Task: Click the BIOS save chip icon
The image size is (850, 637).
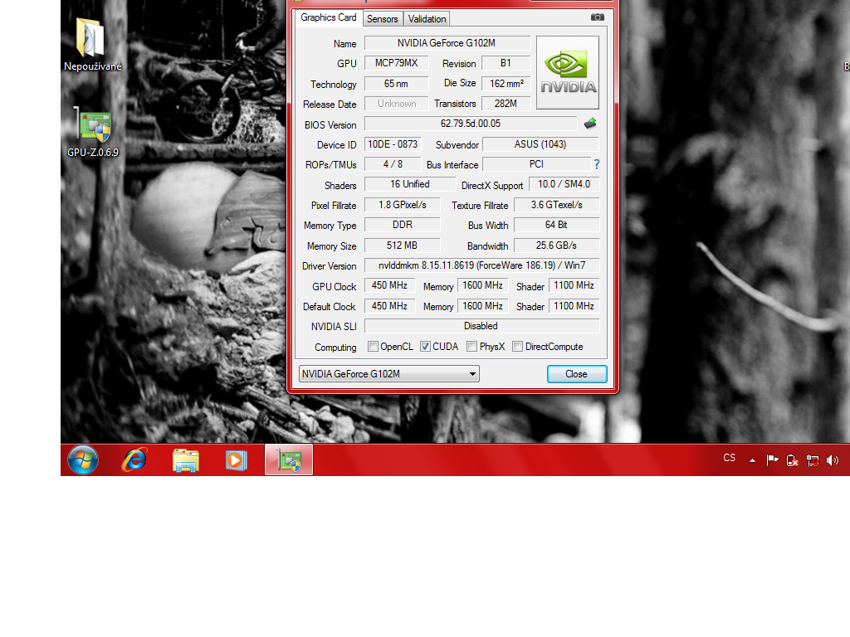Action: point(590,124)
